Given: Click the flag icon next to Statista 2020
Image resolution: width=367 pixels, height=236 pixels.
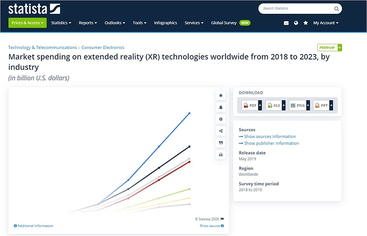Looking at the screenshot, I should pos(222,219).
